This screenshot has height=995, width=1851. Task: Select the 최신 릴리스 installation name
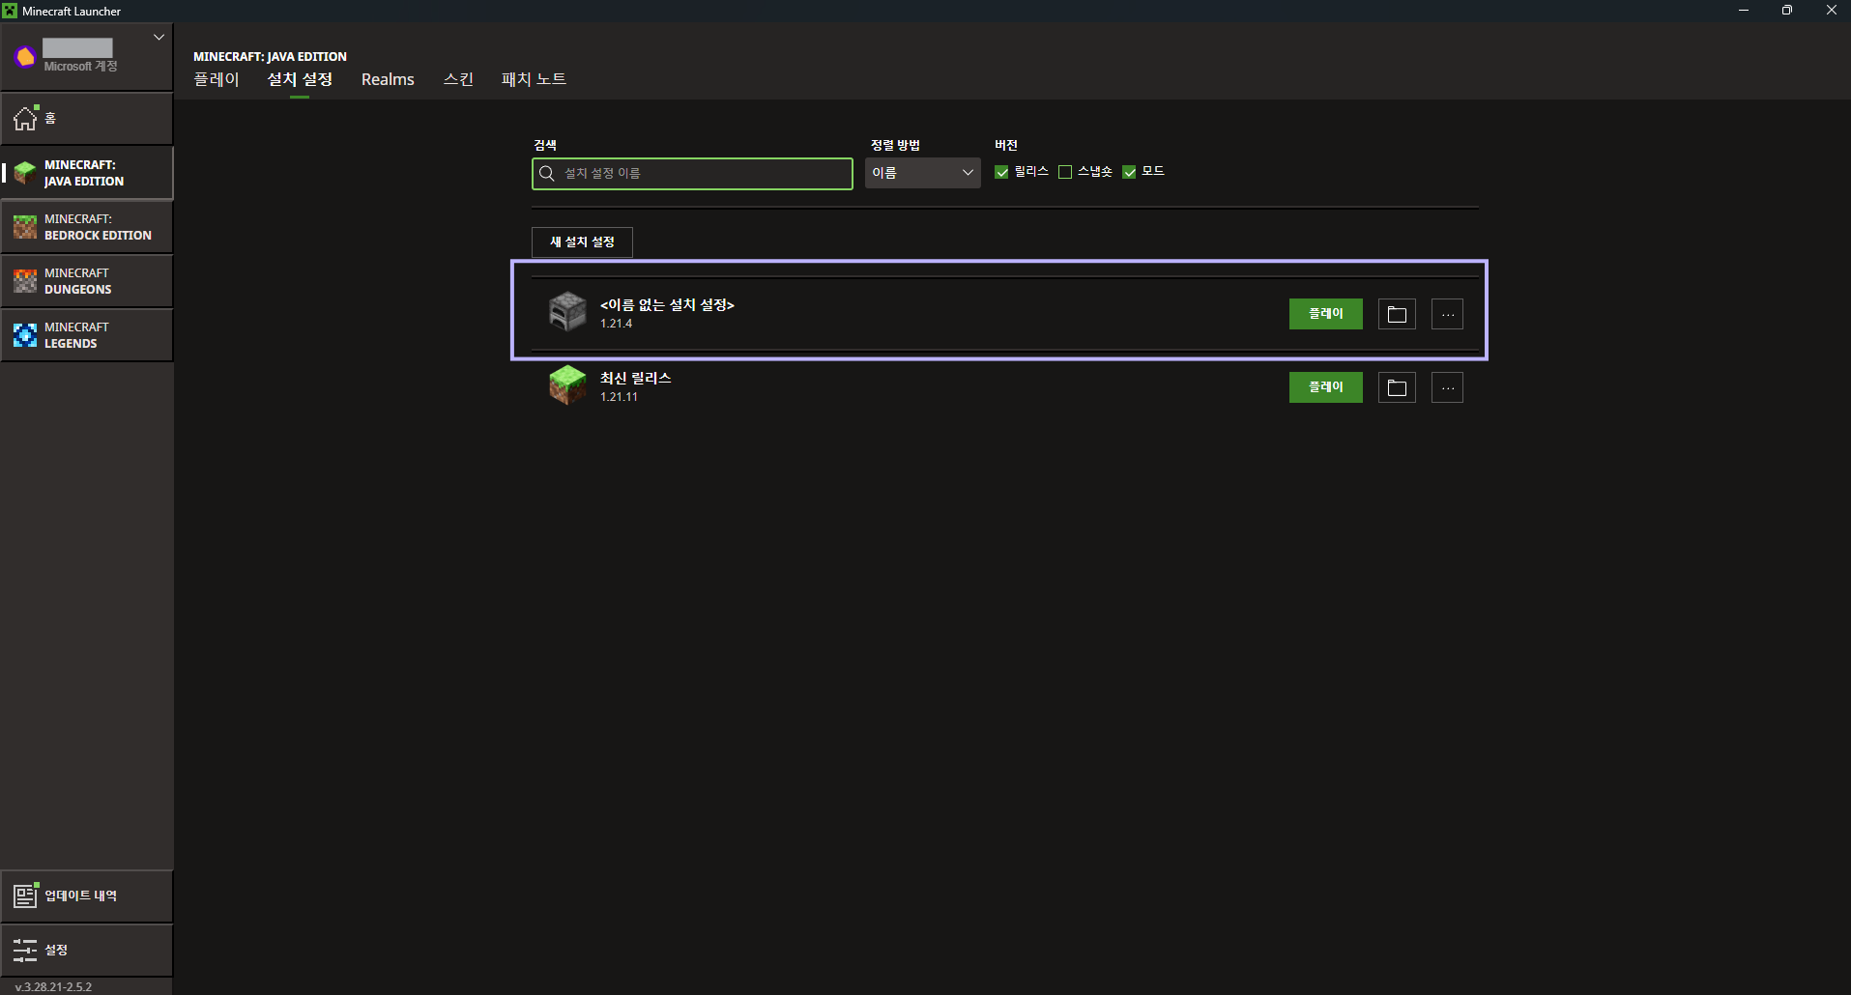[x=635, y=379]
